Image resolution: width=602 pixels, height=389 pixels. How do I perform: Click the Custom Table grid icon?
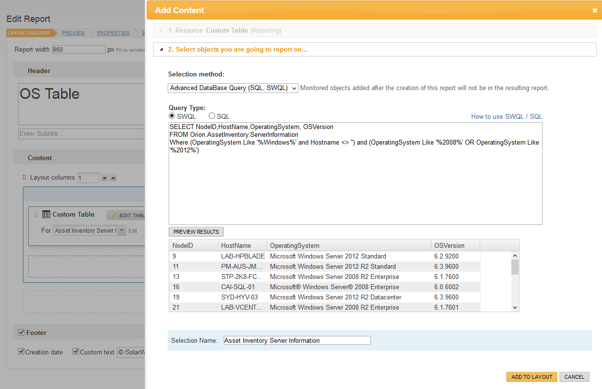click(x=46, y=214)
